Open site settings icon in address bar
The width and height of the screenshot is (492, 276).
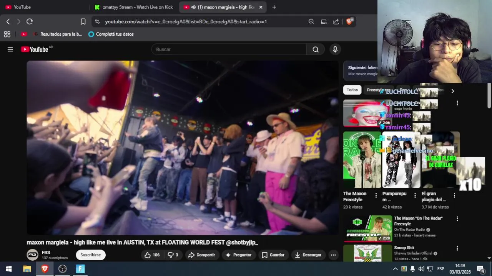(97, 21)
